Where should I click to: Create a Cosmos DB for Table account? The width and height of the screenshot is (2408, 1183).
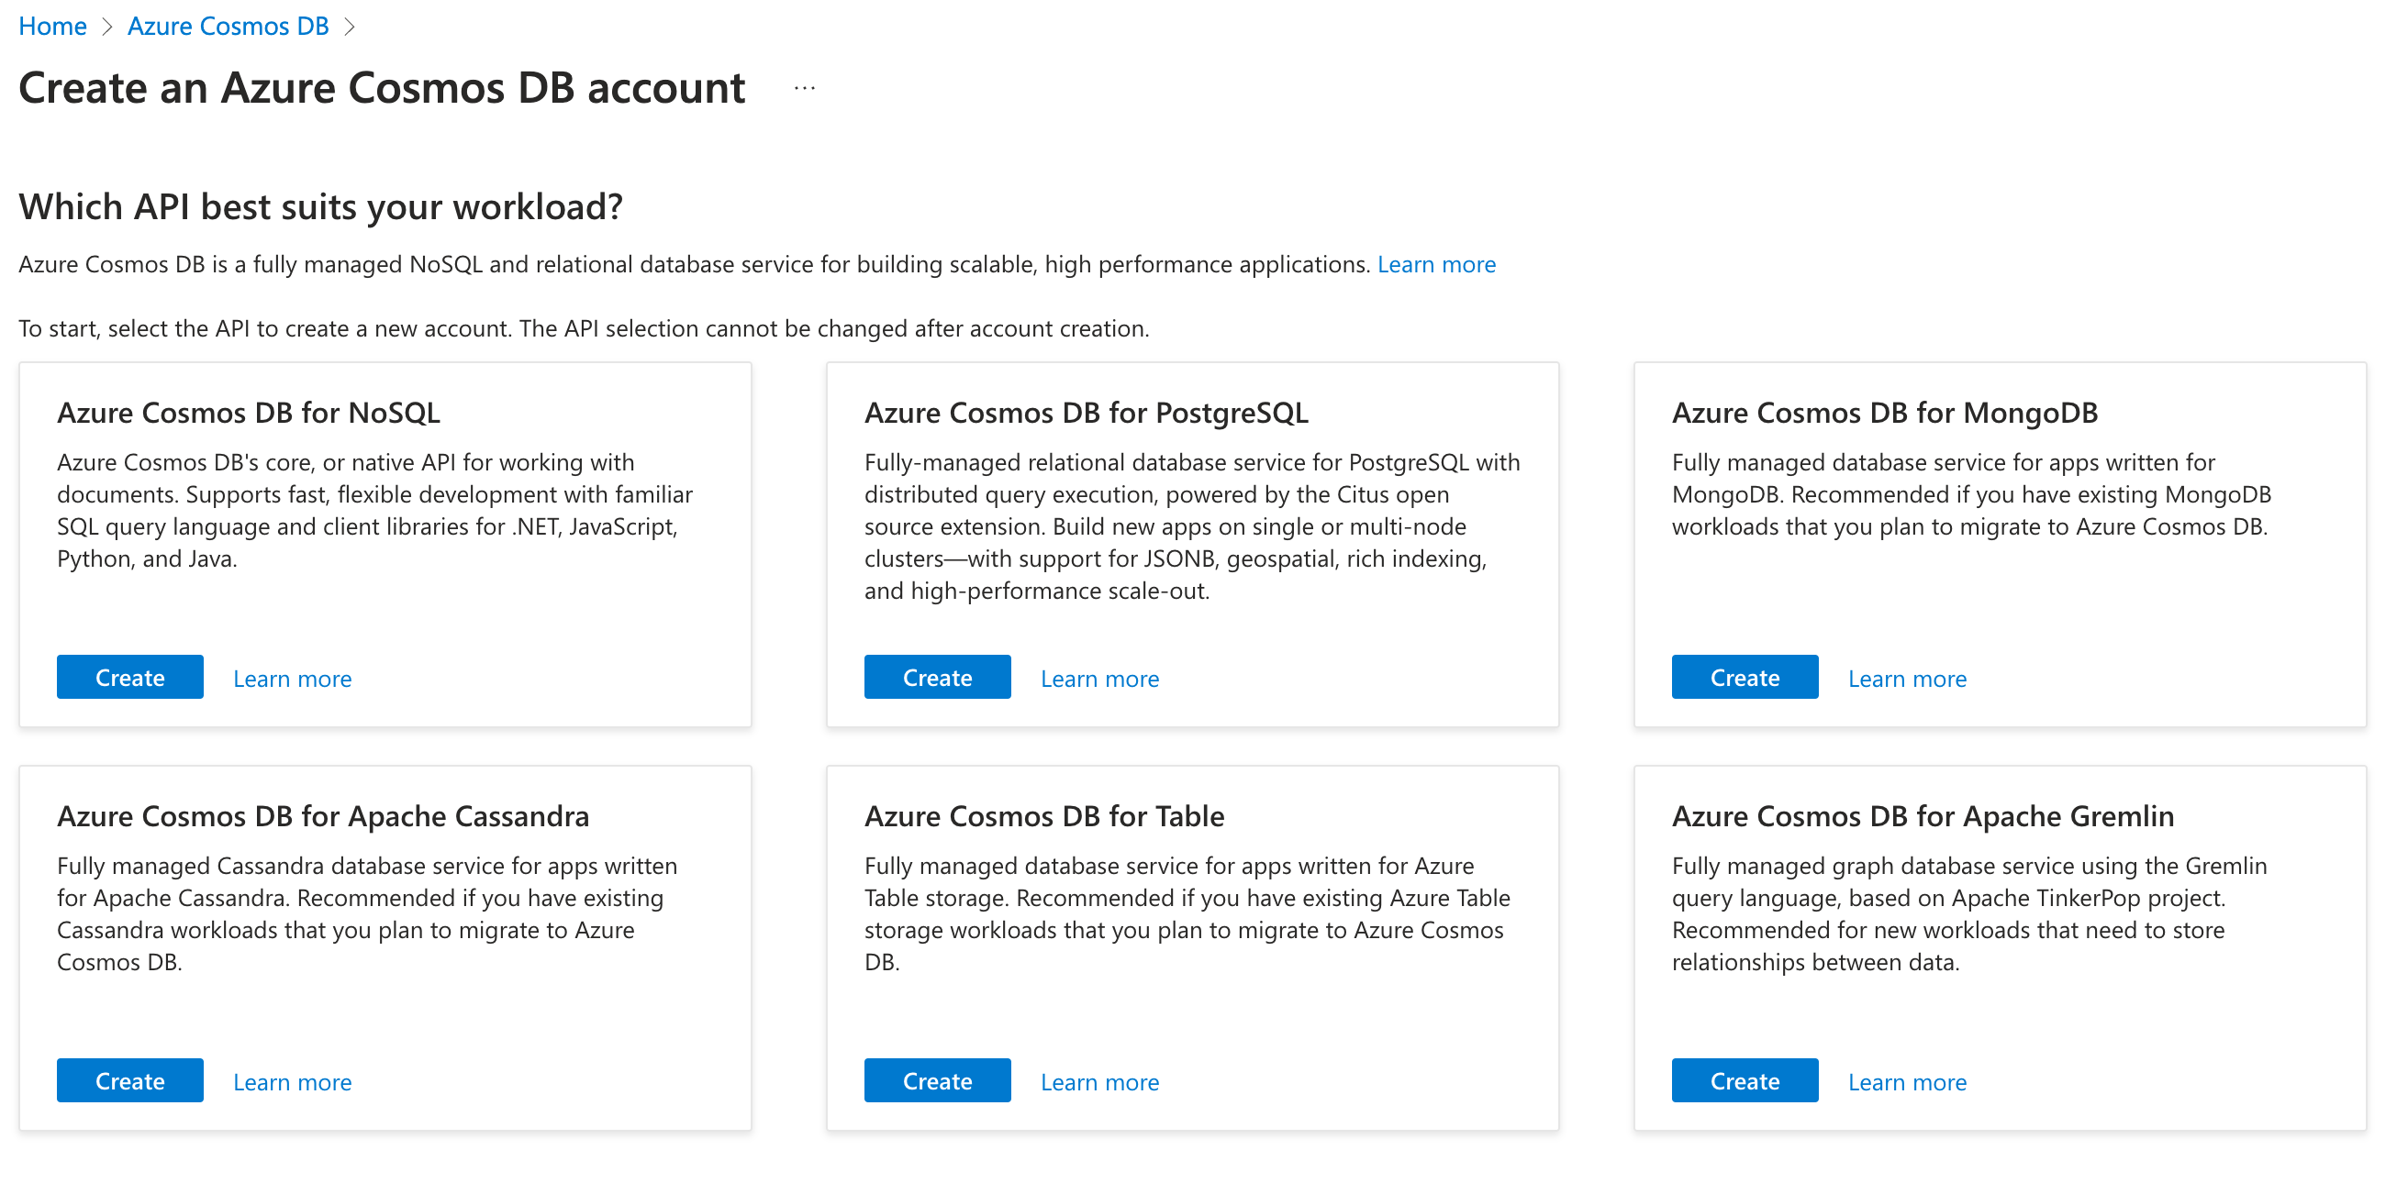[937, 1081]
